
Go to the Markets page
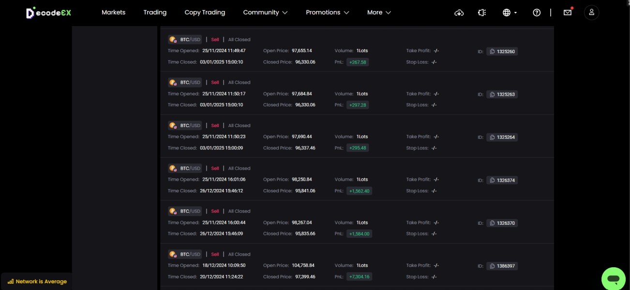coord(113,13)
